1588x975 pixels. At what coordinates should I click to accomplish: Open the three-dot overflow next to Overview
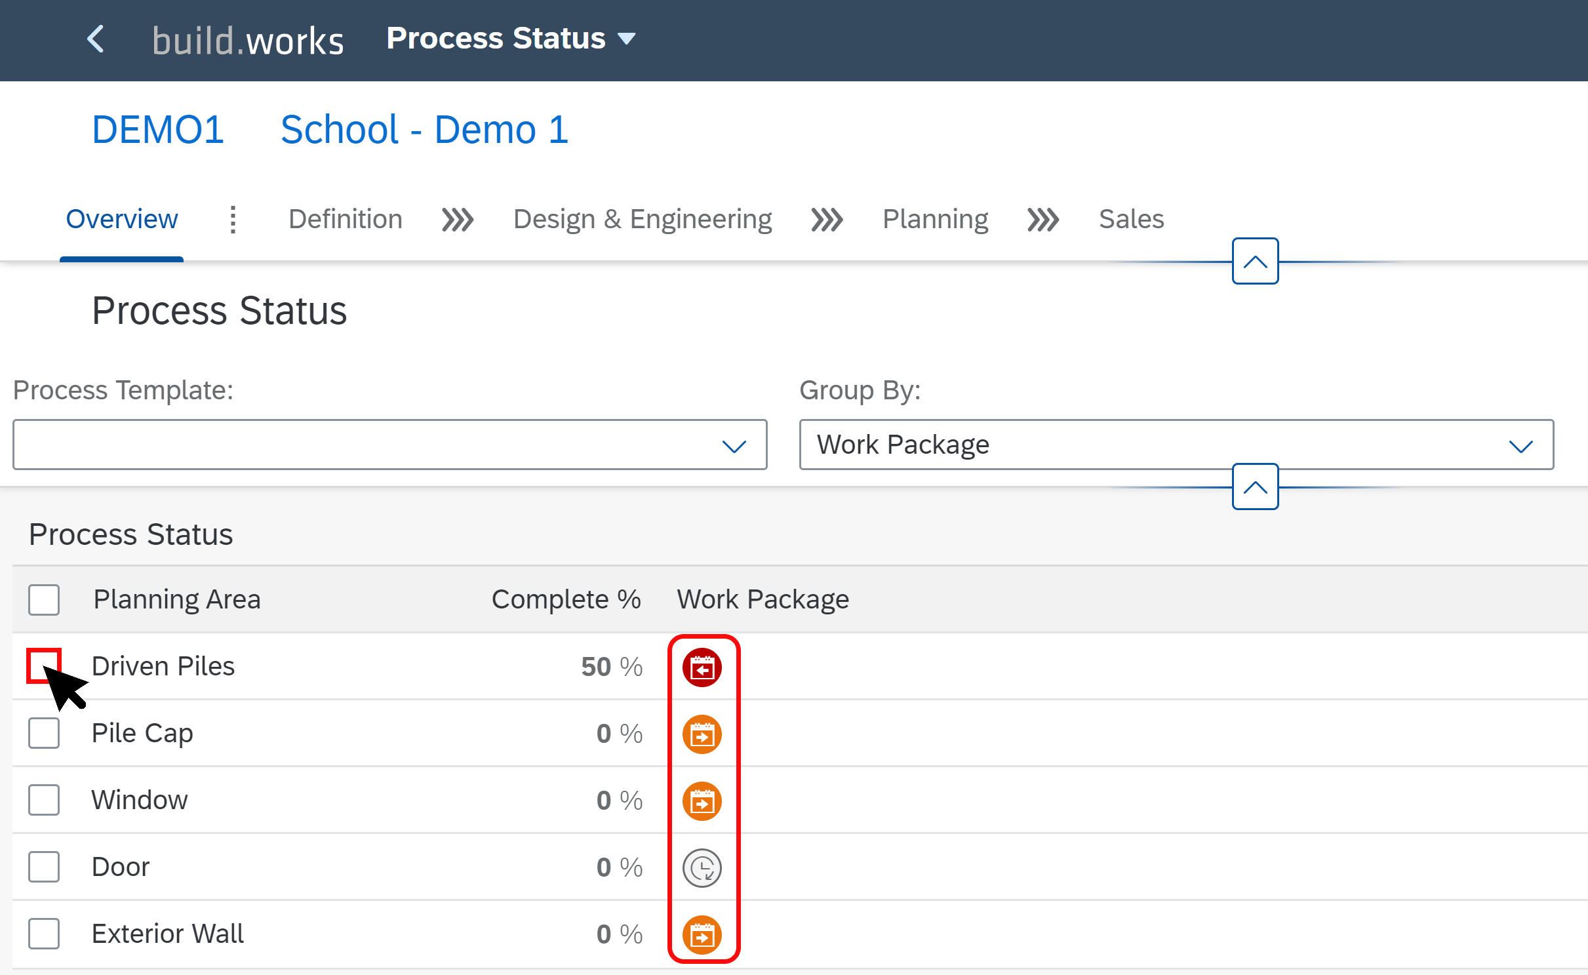pos(233,219)
